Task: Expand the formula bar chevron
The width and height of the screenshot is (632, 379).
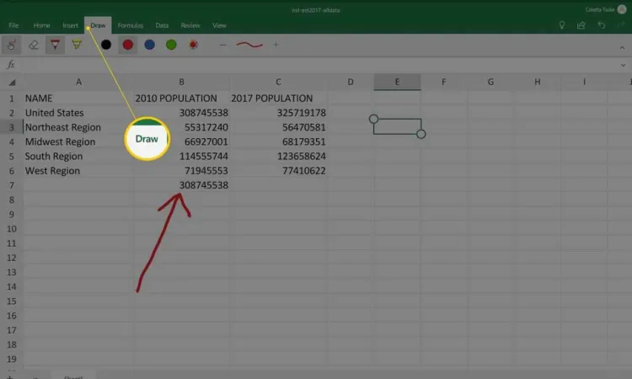Action: click(x=623, y=65)
